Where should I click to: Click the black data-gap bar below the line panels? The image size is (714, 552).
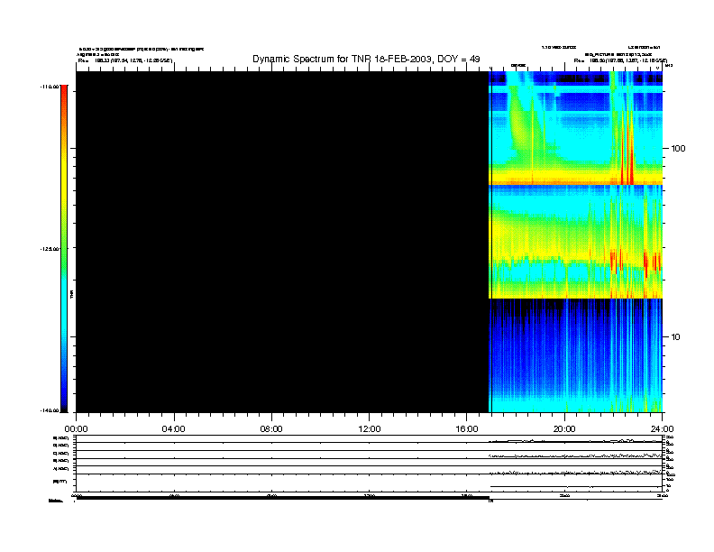pos(282,498)
